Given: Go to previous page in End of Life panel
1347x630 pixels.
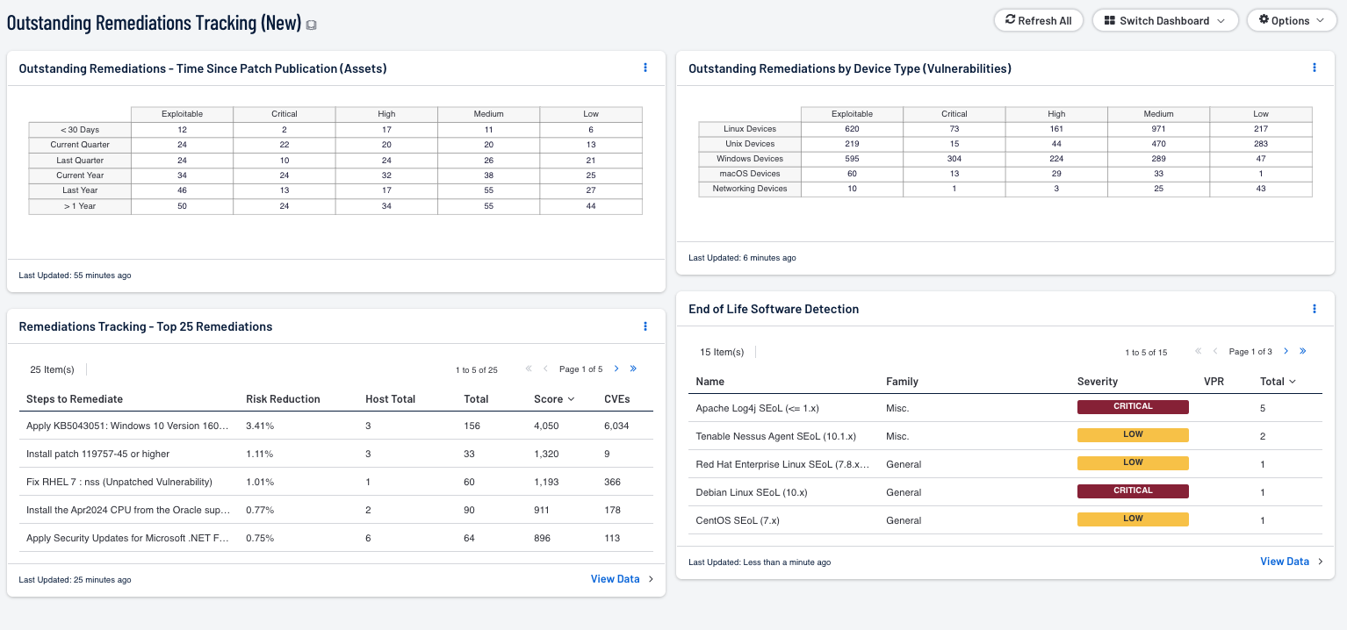Looking at the screenshot, I should point(1215,352).
